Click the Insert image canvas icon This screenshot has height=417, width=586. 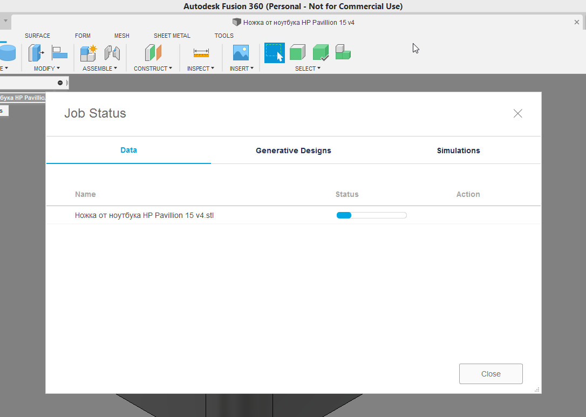pos(241,53)
